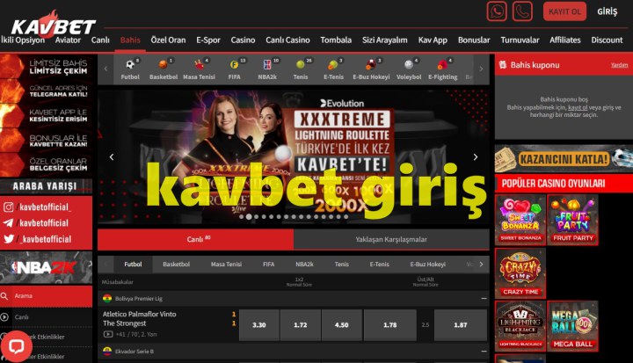The image size is (633, 363).
Task: Open the Bonuslar ile Kavbet'te Kazan banner
Action: point(46,140)
